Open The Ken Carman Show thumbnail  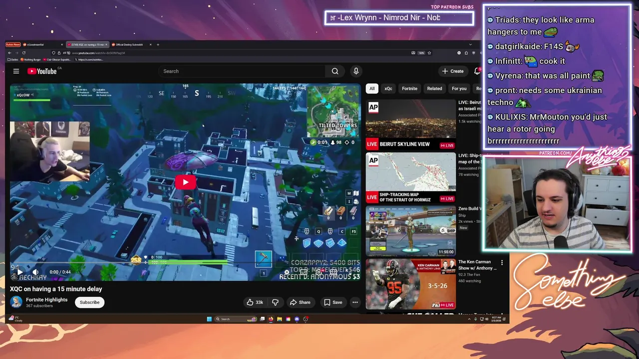coord(411,284)
